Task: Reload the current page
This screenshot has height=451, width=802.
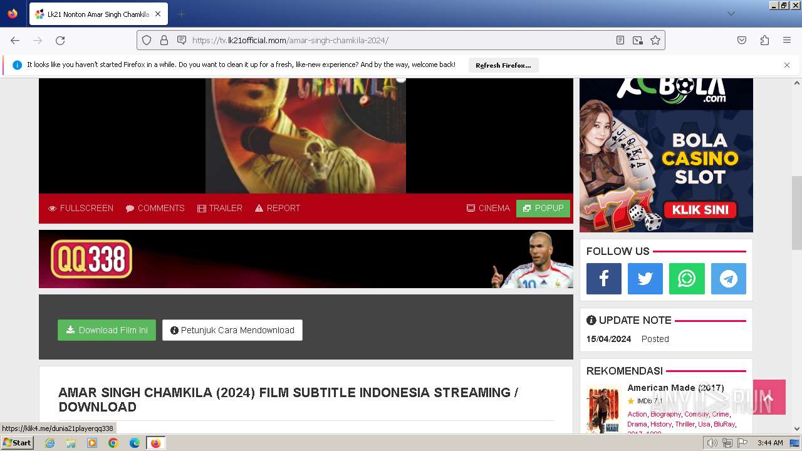Action: click(60, 40)
